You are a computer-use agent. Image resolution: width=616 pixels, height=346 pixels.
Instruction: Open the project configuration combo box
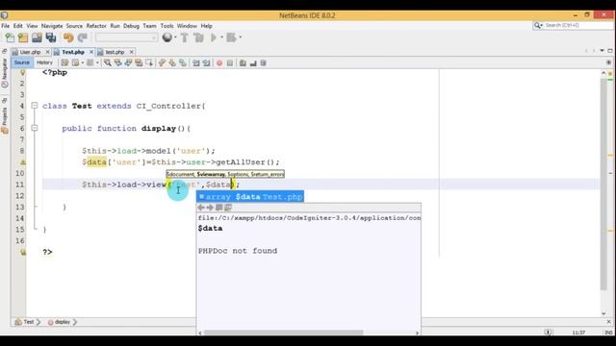point(126,37)
